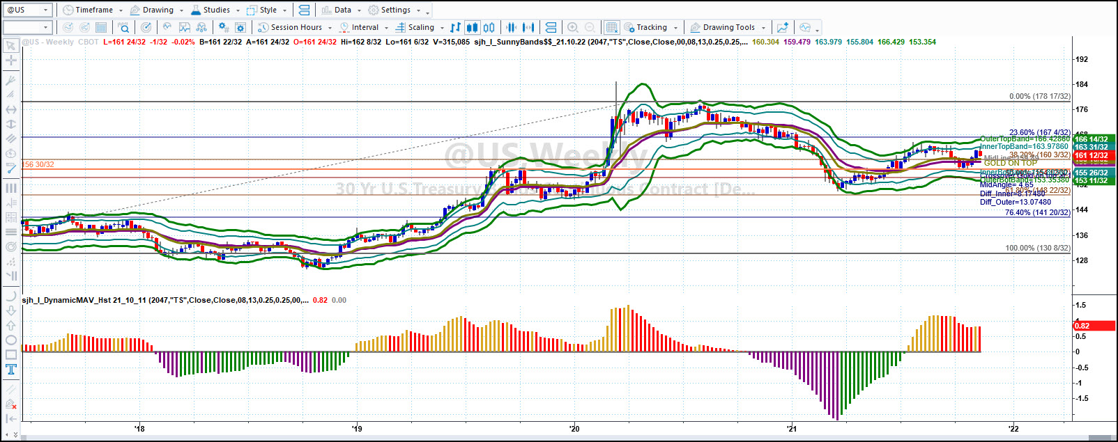Click the horizontal scrollbar thumb under chart
1118x442 pixels.
click(1101, 438)
